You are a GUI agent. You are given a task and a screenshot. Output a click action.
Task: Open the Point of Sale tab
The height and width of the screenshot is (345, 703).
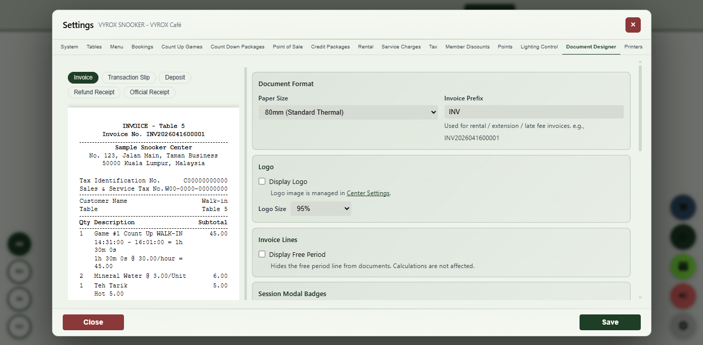pos(288,47)
